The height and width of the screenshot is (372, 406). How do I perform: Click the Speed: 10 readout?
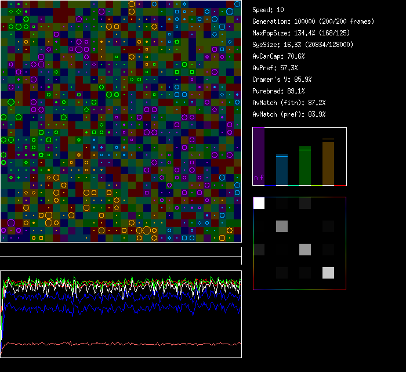(268, 10)
